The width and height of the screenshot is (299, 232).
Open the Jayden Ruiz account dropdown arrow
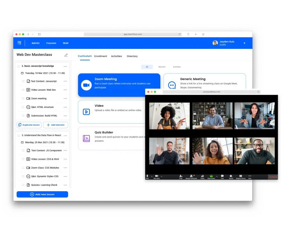pos(244,43)
